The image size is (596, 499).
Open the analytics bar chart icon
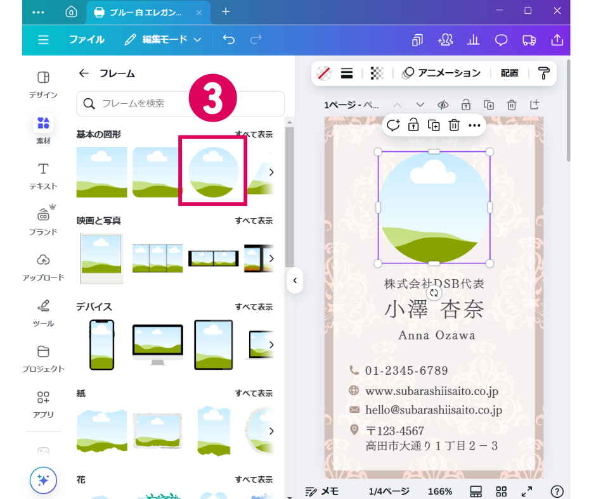473,40
